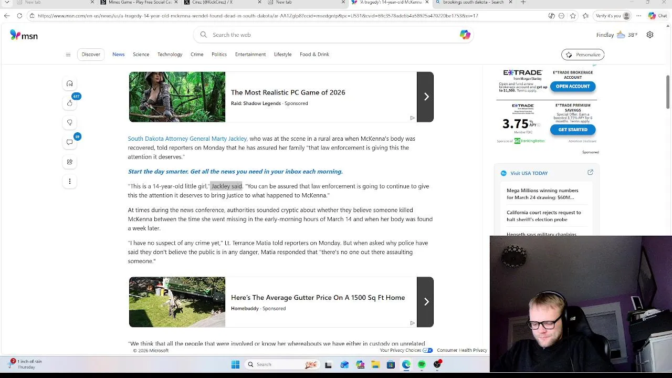Open Technology category

(170, 54)
